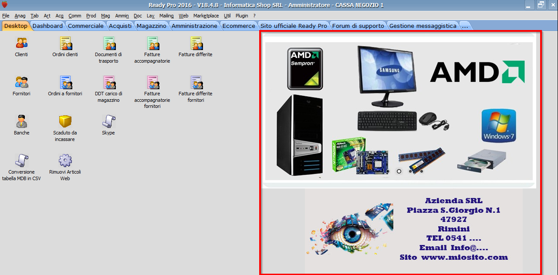
Task: Open the Ammin menu
Action: coord(122,16)
